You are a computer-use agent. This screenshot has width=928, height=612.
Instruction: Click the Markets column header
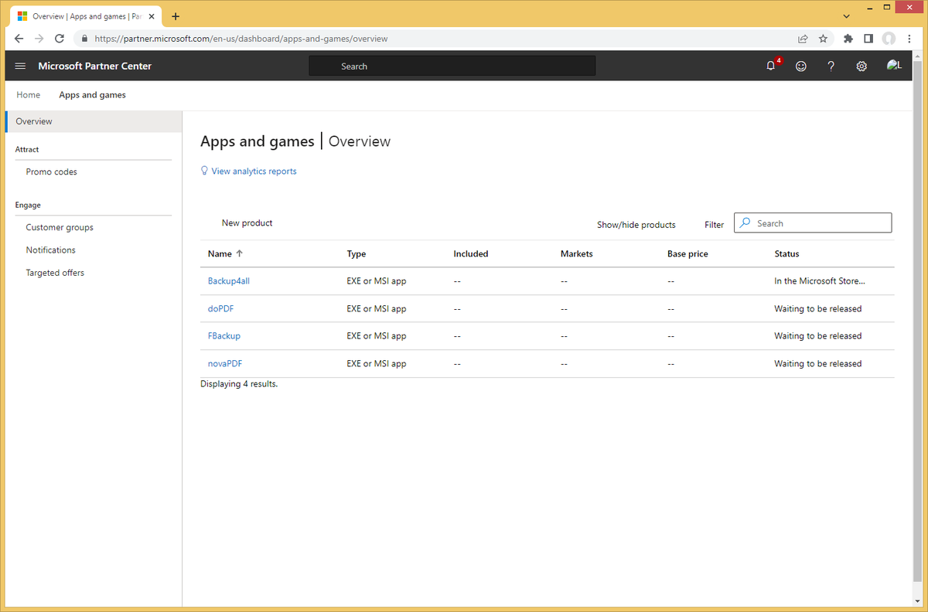pyautogui.click(x=577, y=253)
